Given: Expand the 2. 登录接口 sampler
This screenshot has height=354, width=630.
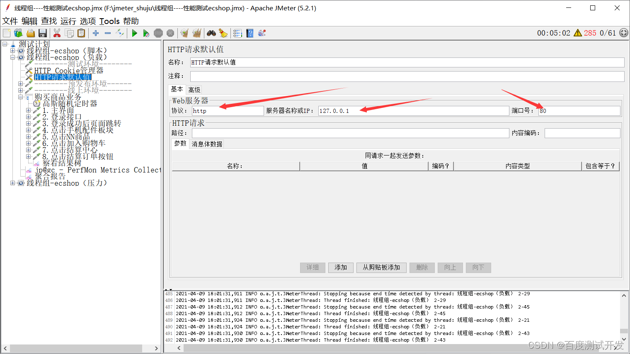Looking at the screenshot, I should [x=28, y=117].
